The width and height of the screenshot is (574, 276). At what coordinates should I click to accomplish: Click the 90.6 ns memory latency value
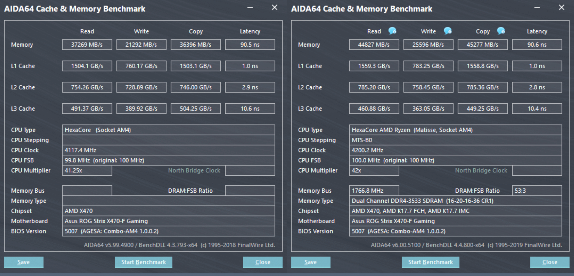click(537, 45)
